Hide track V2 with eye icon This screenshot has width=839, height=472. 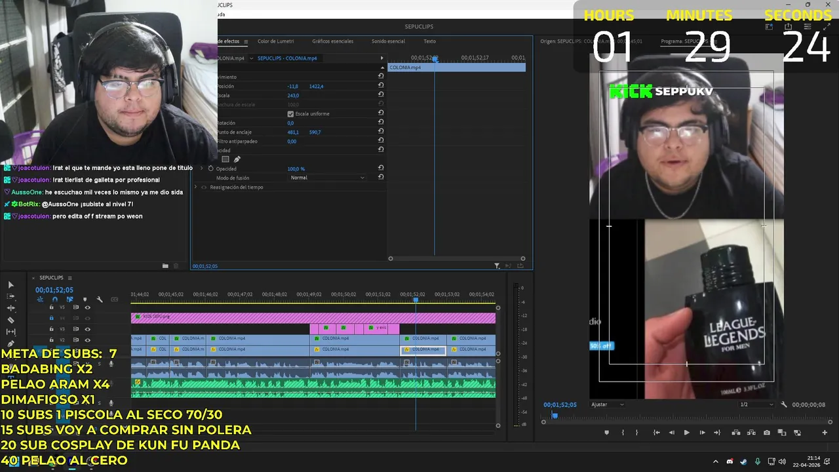pyautogui.click(x=87, y=340)
